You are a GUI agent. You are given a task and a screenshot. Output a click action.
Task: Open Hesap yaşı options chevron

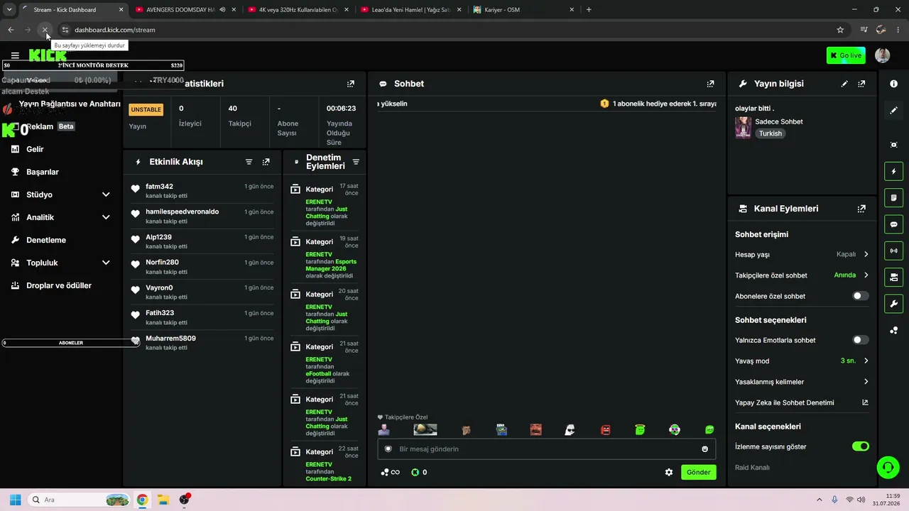tap(866, 254)
